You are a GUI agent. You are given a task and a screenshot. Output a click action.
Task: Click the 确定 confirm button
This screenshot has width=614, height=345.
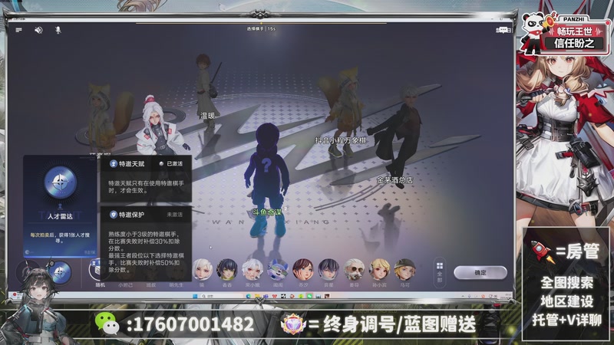[x=480, y=272]
